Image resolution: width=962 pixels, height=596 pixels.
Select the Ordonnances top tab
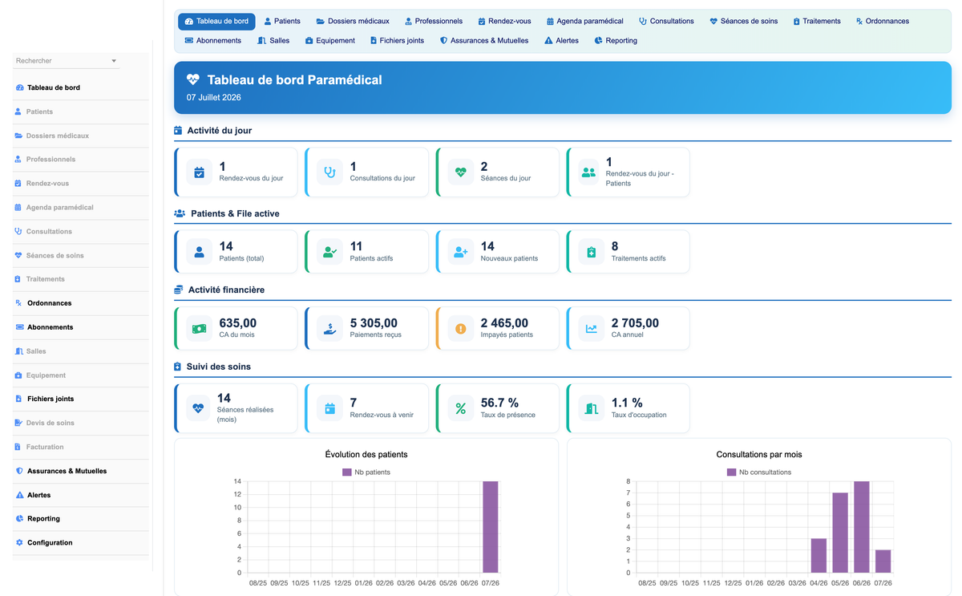[x=882, y=21]
